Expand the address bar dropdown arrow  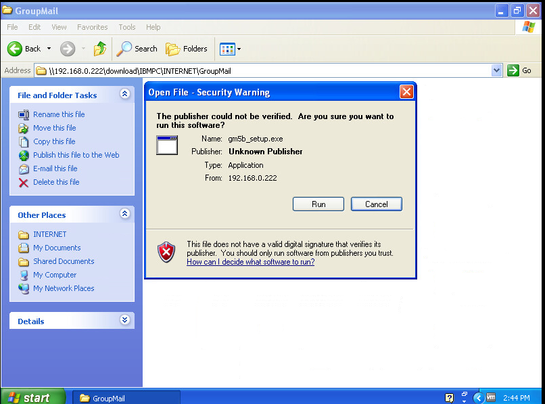tap(497, 70)
